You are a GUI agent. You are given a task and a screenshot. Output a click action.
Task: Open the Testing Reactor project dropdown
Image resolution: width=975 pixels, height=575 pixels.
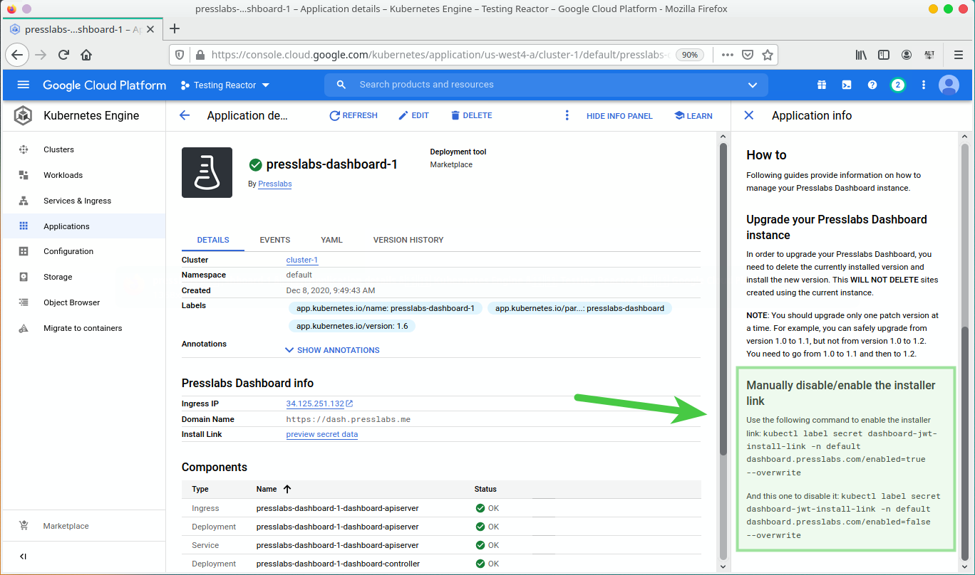click(x=225, y=85)
